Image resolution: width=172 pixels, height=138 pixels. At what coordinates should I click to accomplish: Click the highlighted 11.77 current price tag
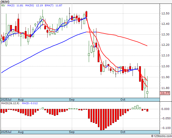click(165, 93)
